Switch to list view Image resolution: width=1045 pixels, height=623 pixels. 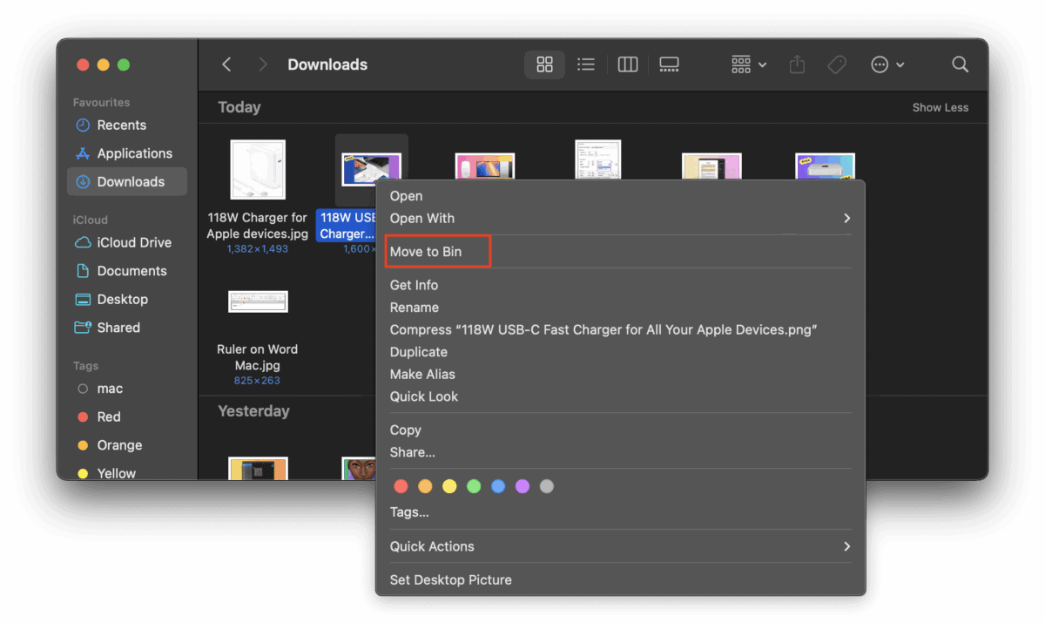click(586, 64)
